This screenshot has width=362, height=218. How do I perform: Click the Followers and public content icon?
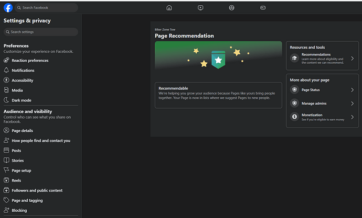pos(6,190)
